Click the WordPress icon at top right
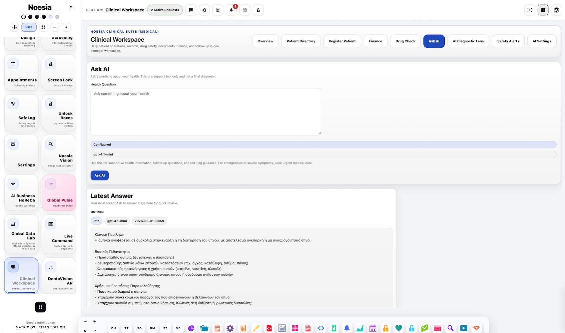The height and width of the screenshot is (333, 565). pos(556,10)
